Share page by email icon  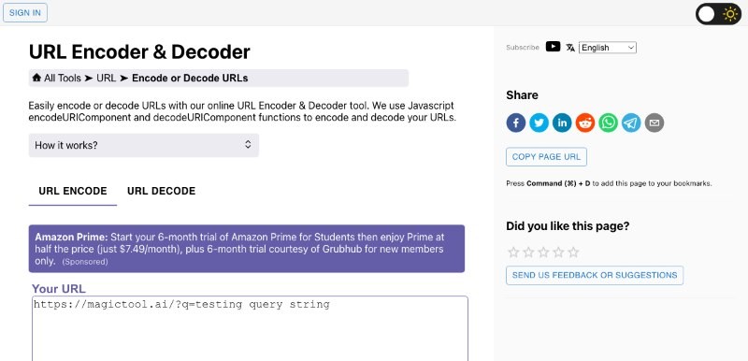[x=654, y=123]
